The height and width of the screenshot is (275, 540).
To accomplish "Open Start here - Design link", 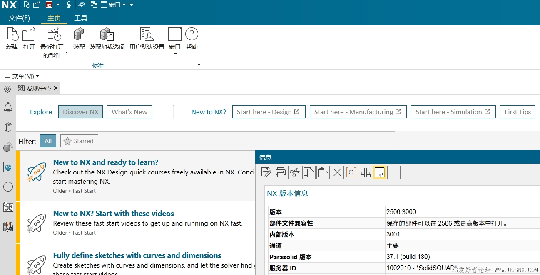I will tap(269, 112).
